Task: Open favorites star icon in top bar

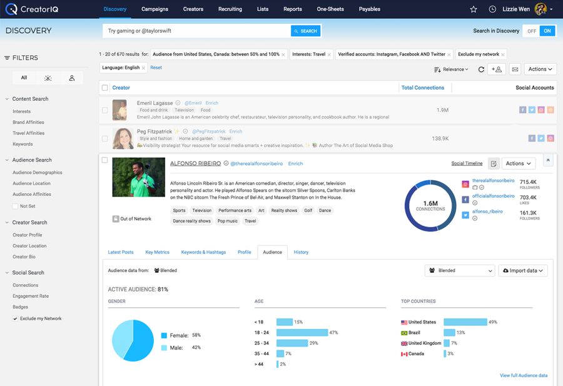Action: pos(474,9)
